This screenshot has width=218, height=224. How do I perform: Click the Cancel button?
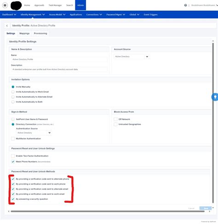coord(191,208)
